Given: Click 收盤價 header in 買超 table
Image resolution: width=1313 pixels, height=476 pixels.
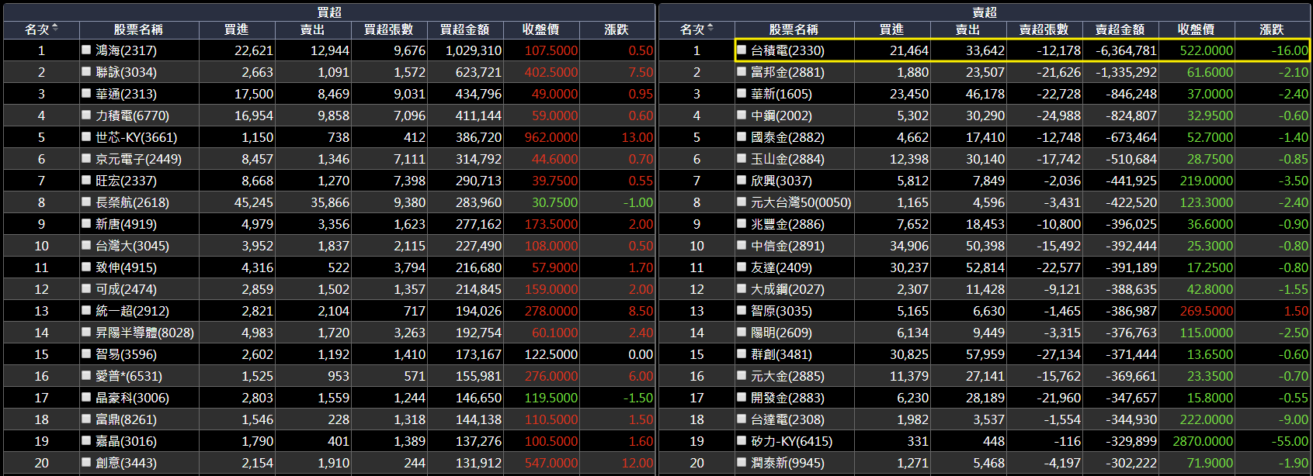Looking at the screenshot, I should pyautogui.click(x=541, y=29).
